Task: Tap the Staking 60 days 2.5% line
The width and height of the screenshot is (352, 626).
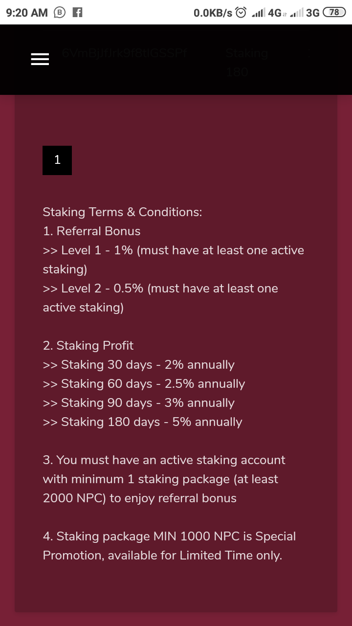Action: click(x=144, y=383)
